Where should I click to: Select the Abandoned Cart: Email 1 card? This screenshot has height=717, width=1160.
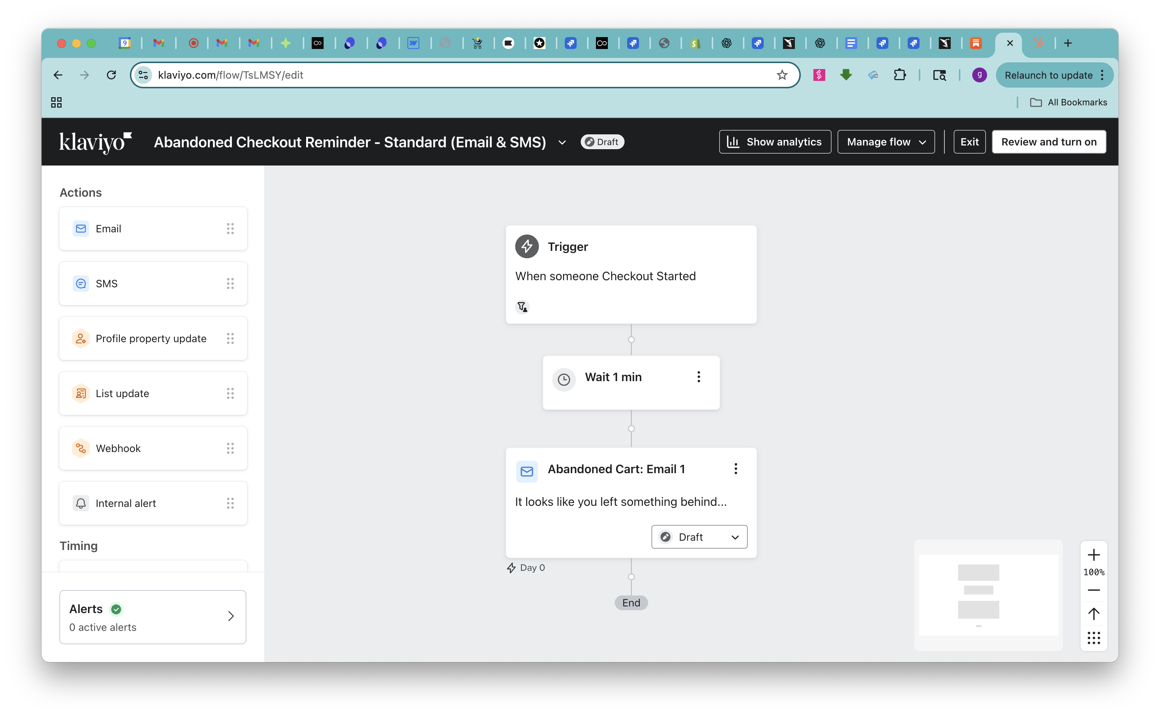(631, 502)
